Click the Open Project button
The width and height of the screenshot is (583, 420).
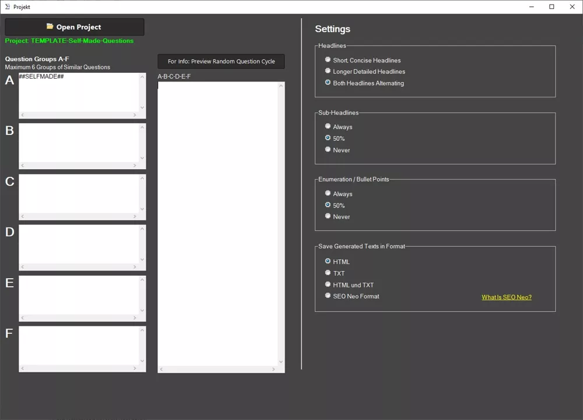click(75, 27)
